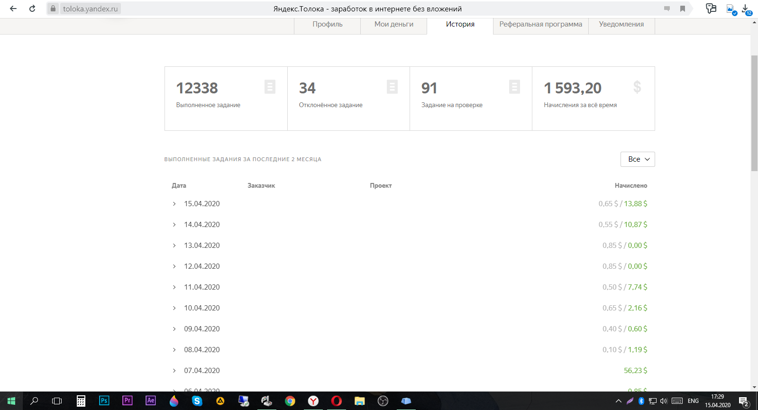Click the site lock icon beside toloka.yandex.ru
The image size is (758, 410).
tap(53, 9)
